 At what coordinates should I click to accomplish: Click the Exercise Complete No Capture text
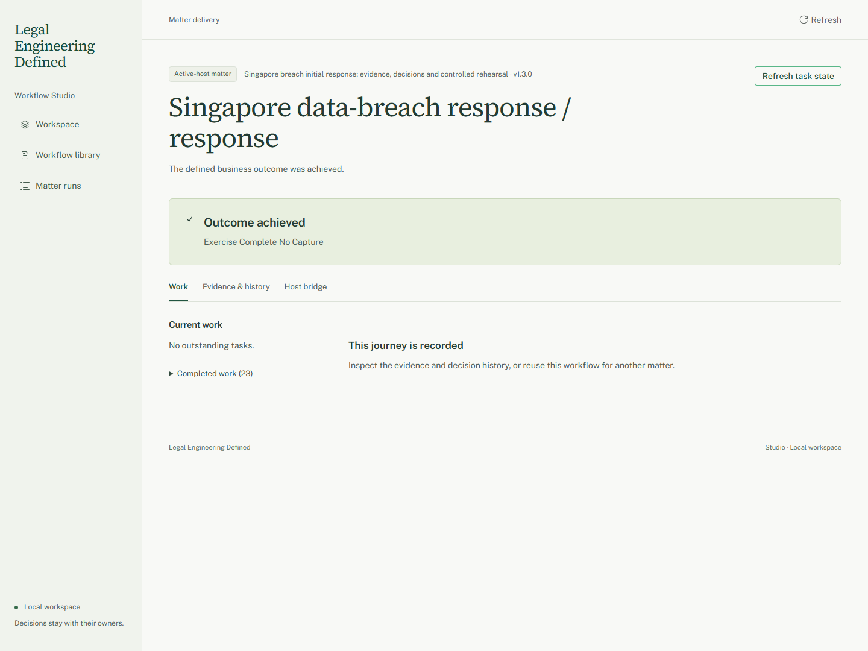(x=263, y=242)
